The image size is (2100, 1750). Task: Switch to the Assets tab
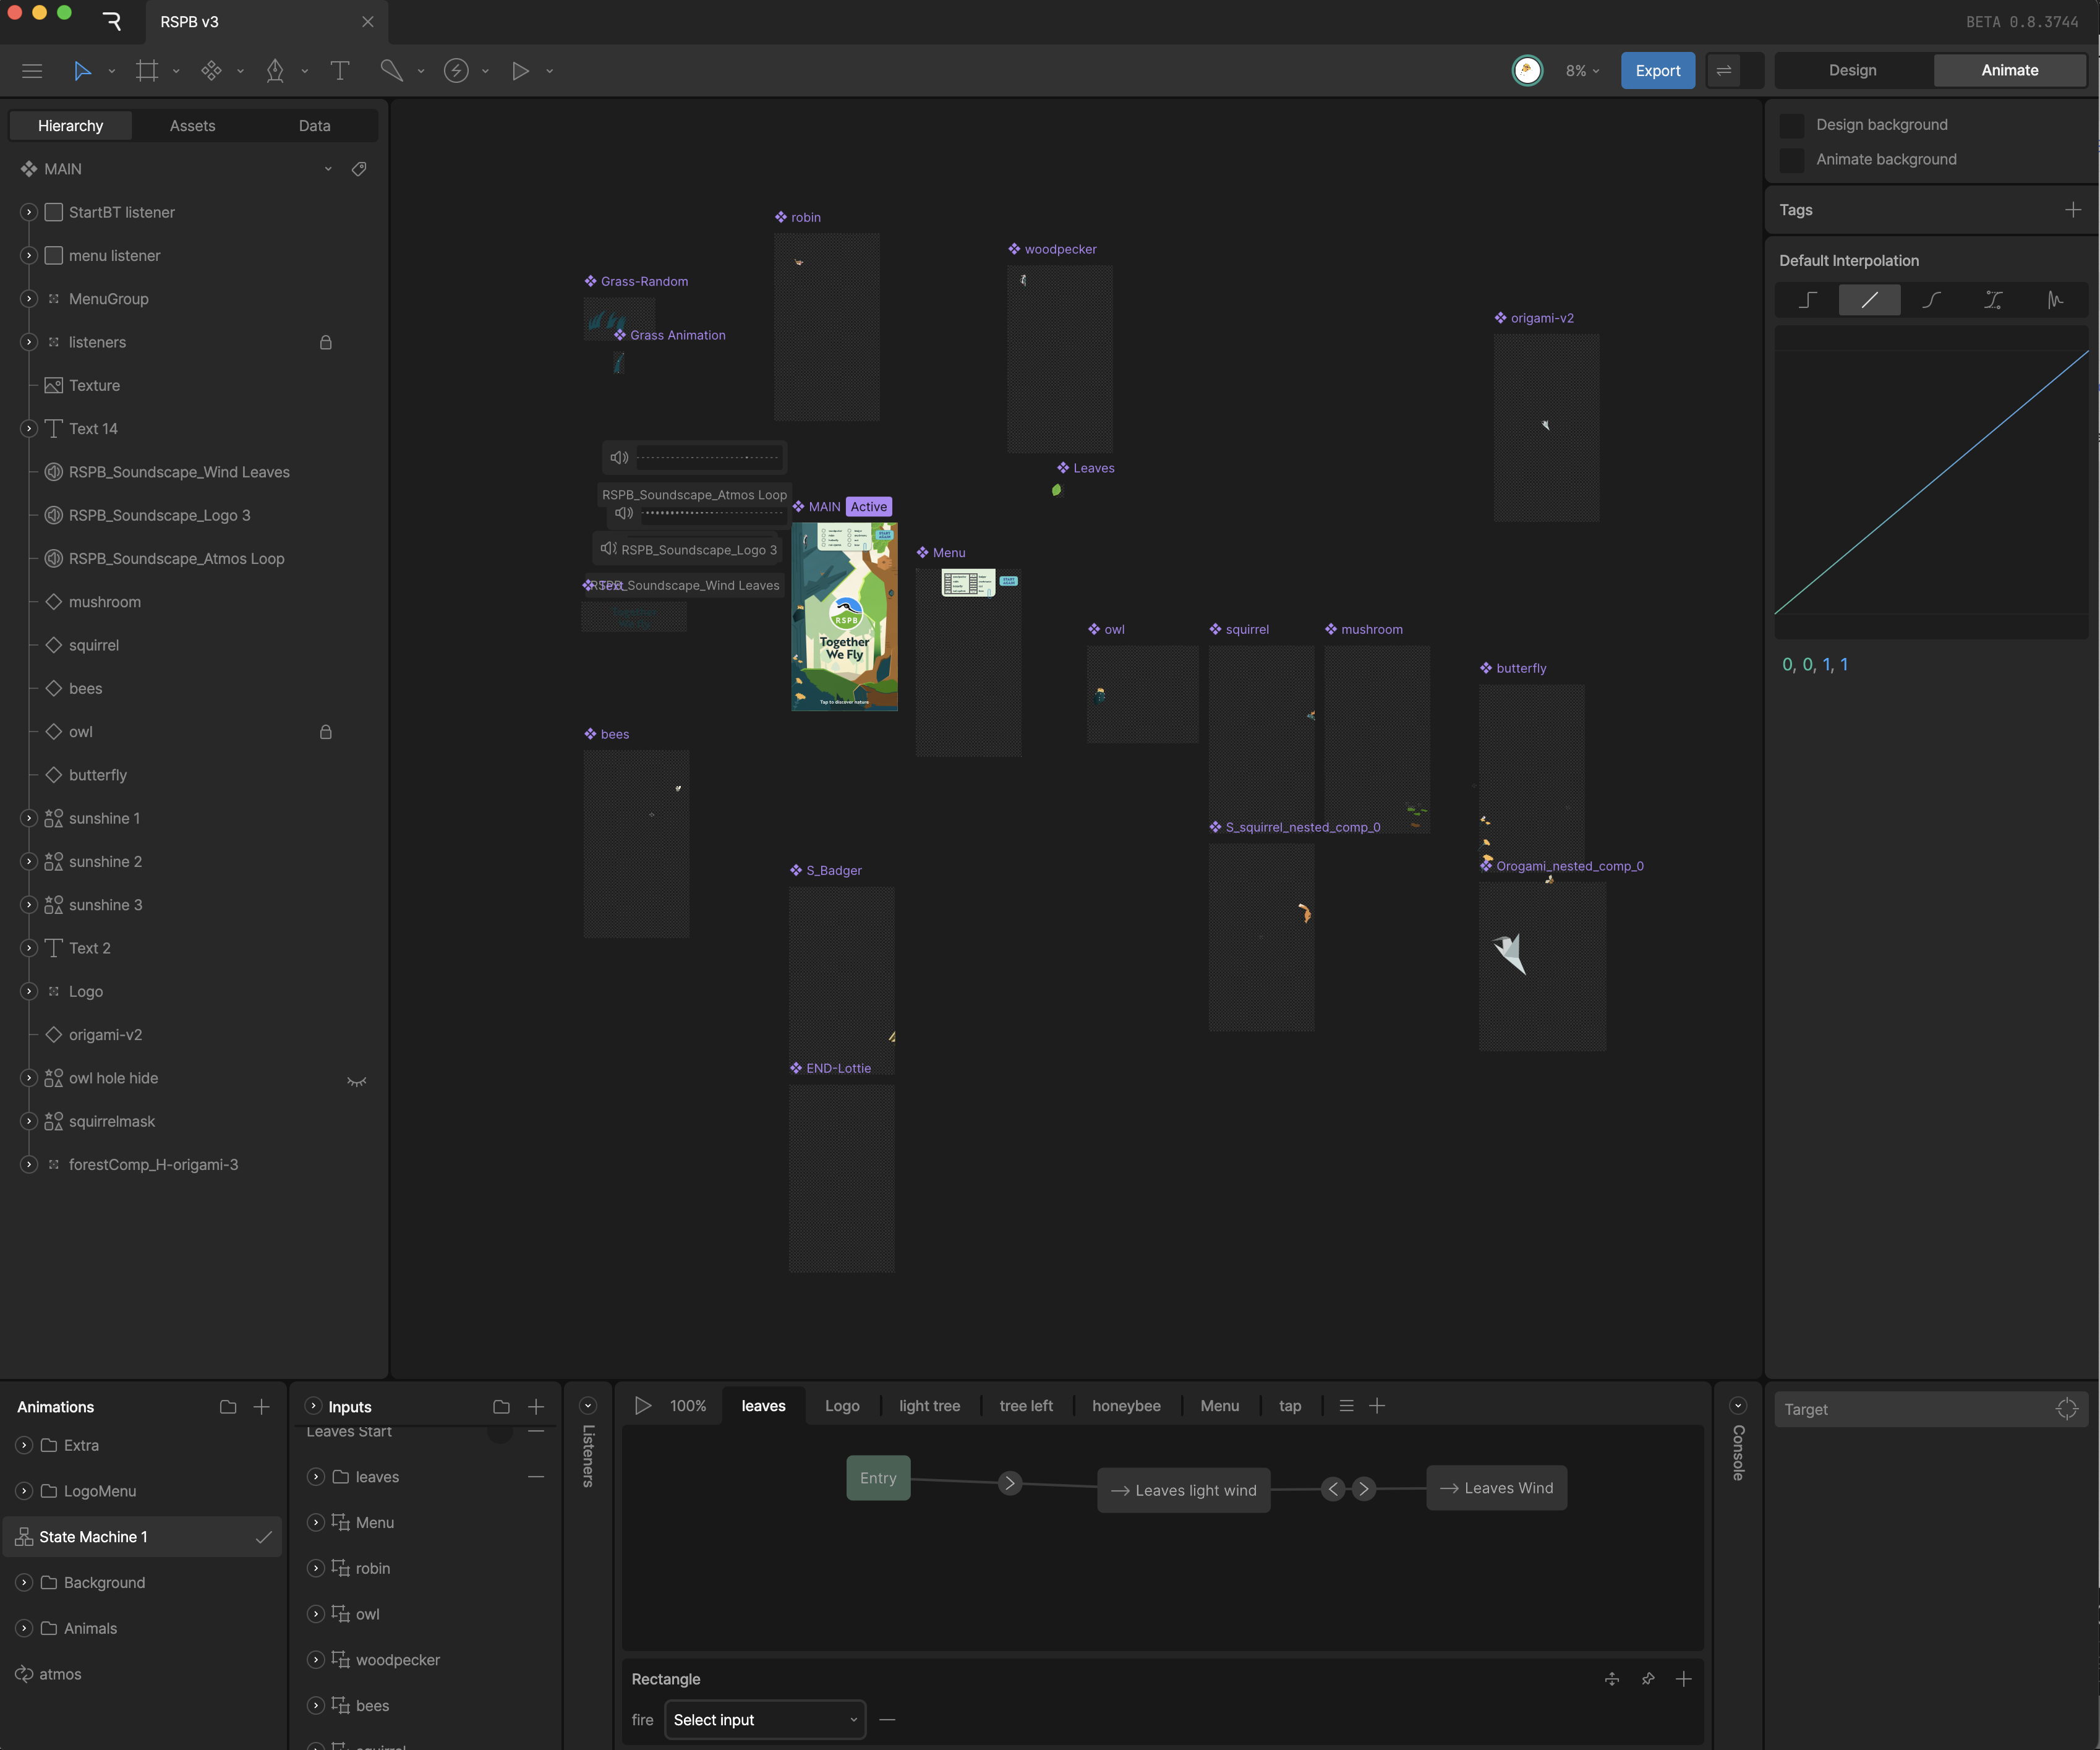[192, 126]
